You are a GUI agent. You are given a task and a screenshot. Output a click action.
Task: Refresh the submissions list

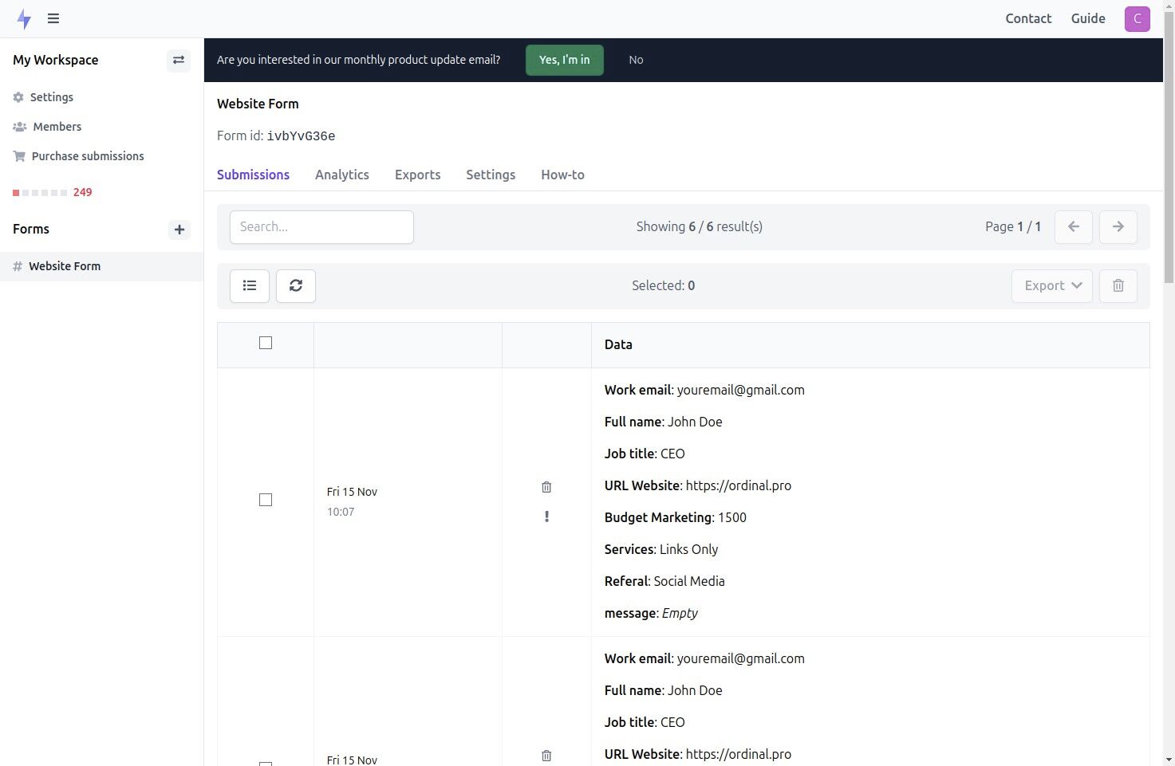(295, 285)
